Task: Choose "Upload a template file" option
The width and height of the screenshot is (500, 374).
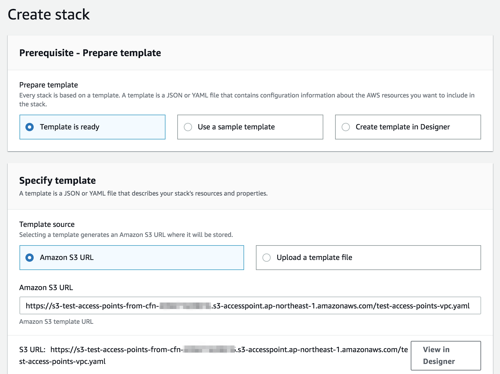Action: click(x=267, y=257)
